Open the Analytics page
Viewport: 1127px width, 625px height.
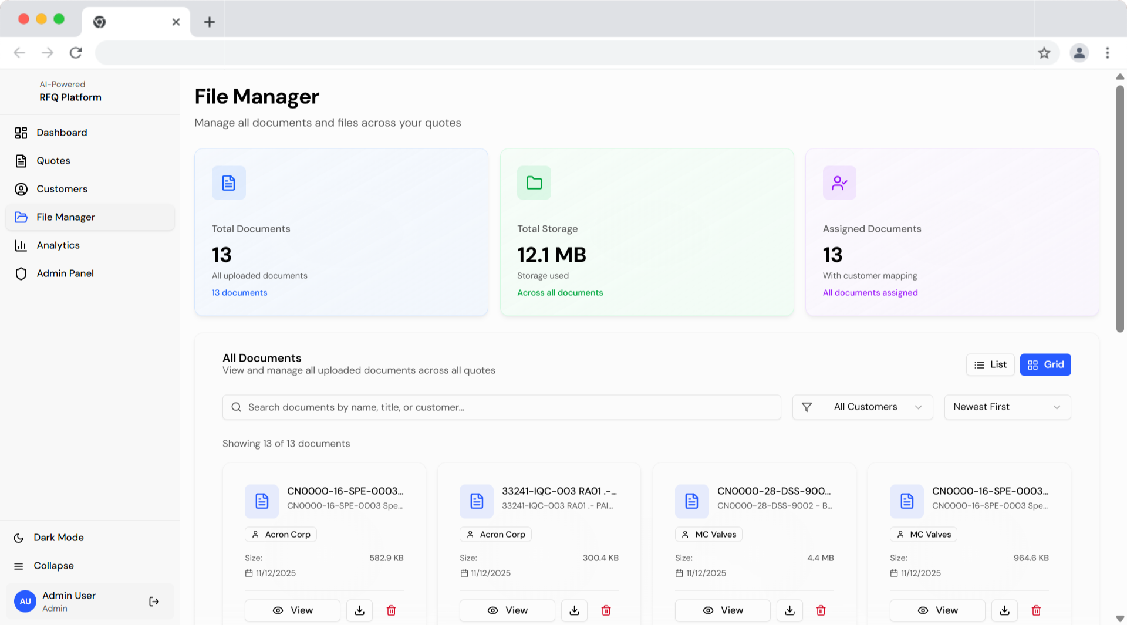[90, 245]
